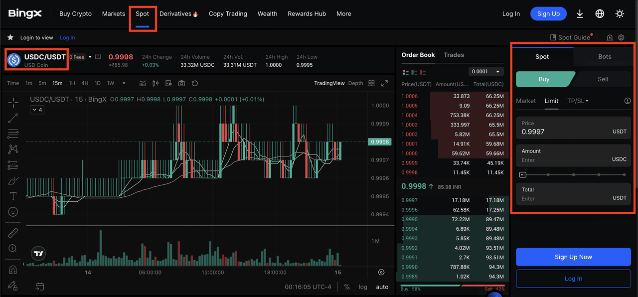Open the go-to-date calendar icon
This screenshot has width=638, height=297.
(x=40, y=287)
